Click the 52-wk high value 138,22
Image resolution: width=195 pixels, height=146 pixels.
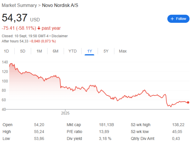(178, 125)
